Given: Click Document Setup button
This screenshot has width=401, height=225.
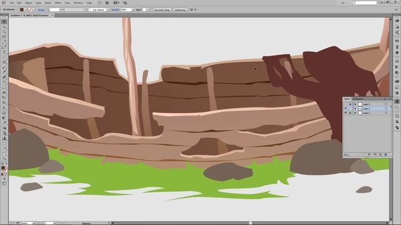Looking at the screenshot, I should click(162, 10).
